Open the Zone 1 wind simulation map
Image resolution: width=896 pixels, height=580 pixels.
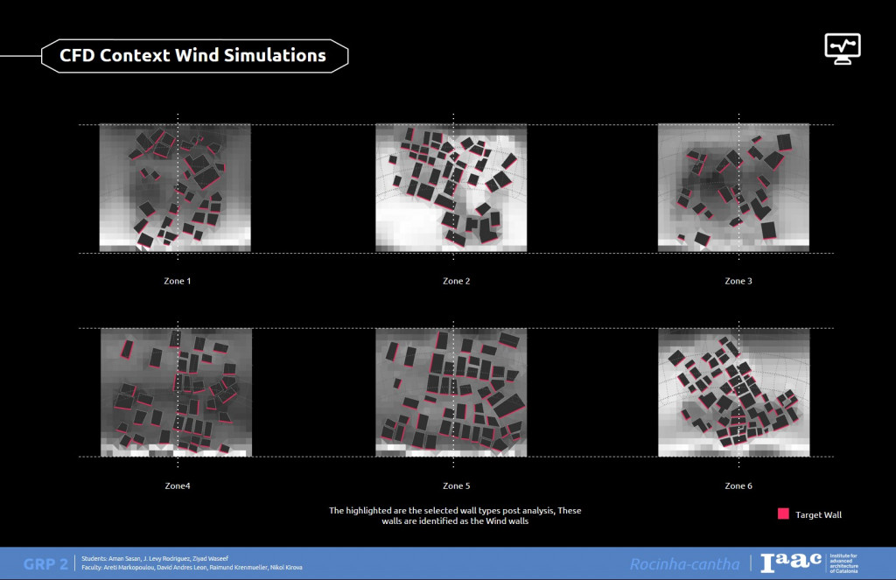point(175,188)
